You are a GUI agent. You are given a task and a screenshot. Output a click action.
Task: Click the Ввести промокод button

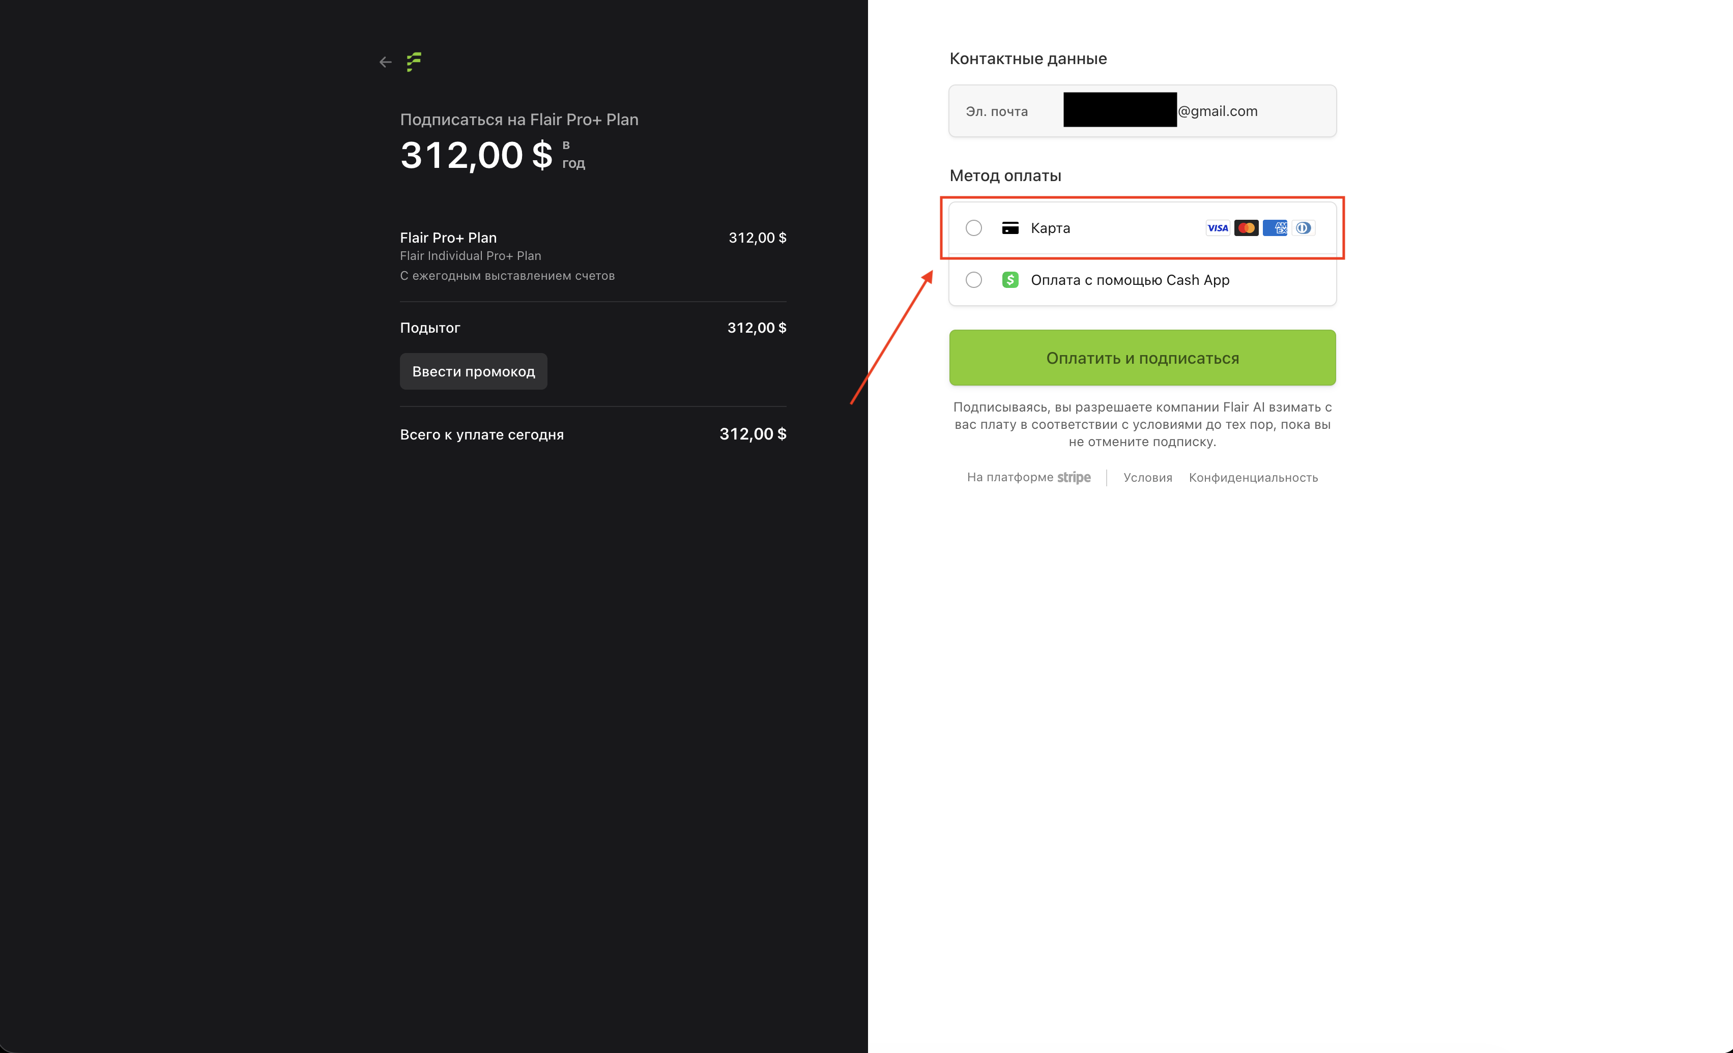[x=473, y=371]
